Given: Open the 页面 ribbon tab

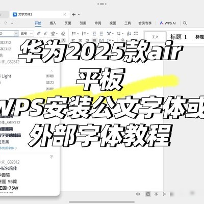Looking at the screenshot, I should tap(68, 23).
